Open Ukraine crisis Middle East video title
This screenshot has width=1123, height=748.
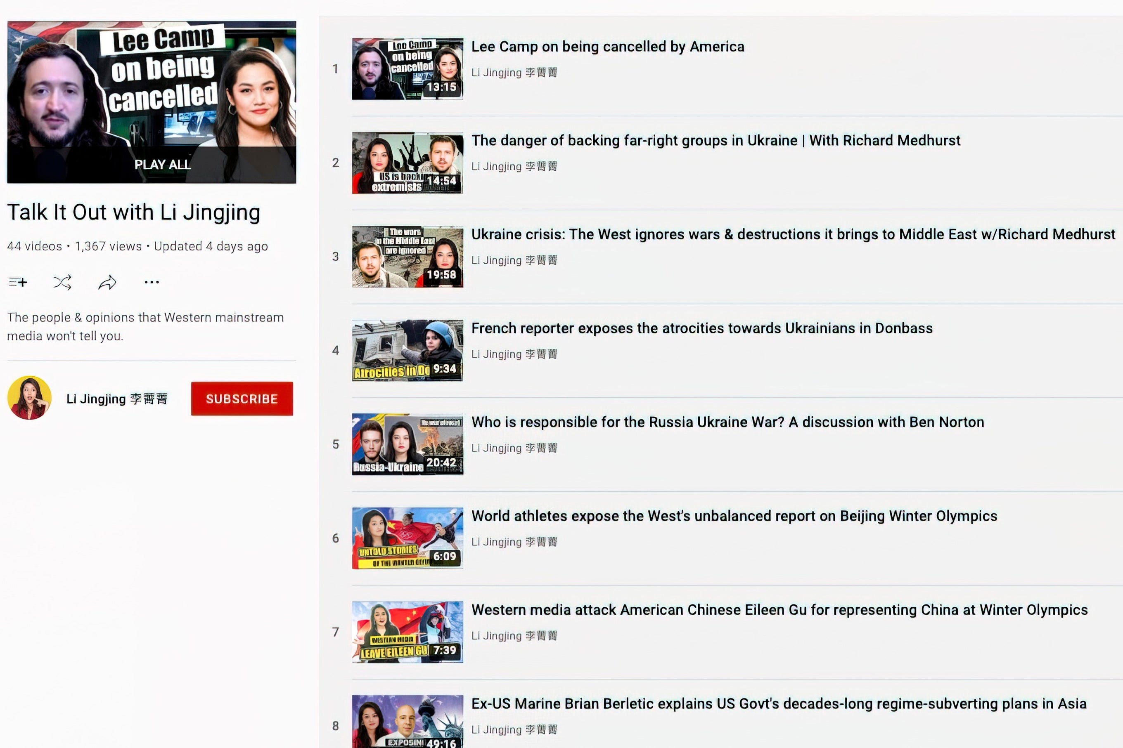(x=793, y=235)
